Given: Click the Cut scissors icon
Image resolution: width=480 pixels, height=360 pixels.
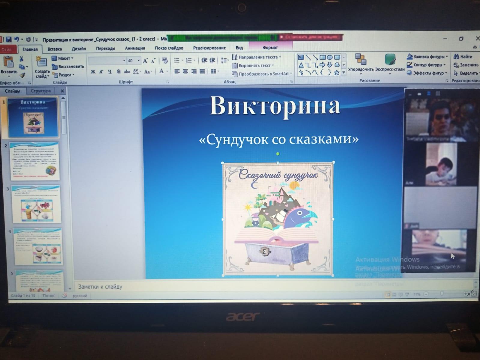Looking at the screenshot, I should pyautogui.click(x=22, y=59).
